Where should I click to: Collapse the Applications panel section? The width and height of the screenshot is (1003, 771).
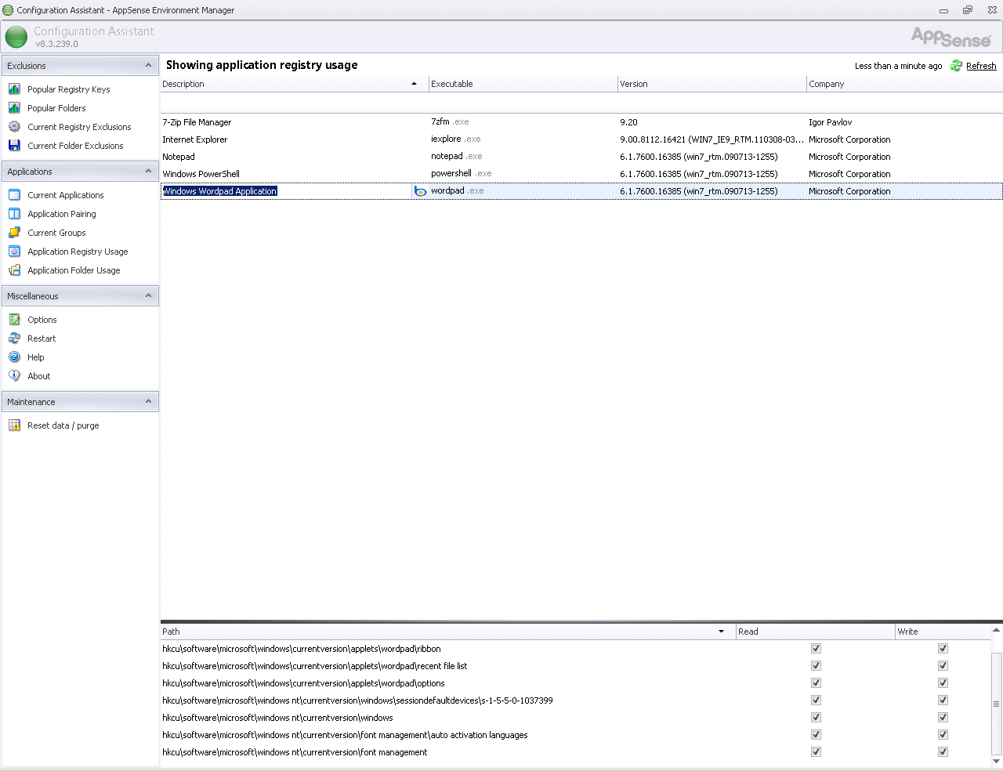coord(148,171)
